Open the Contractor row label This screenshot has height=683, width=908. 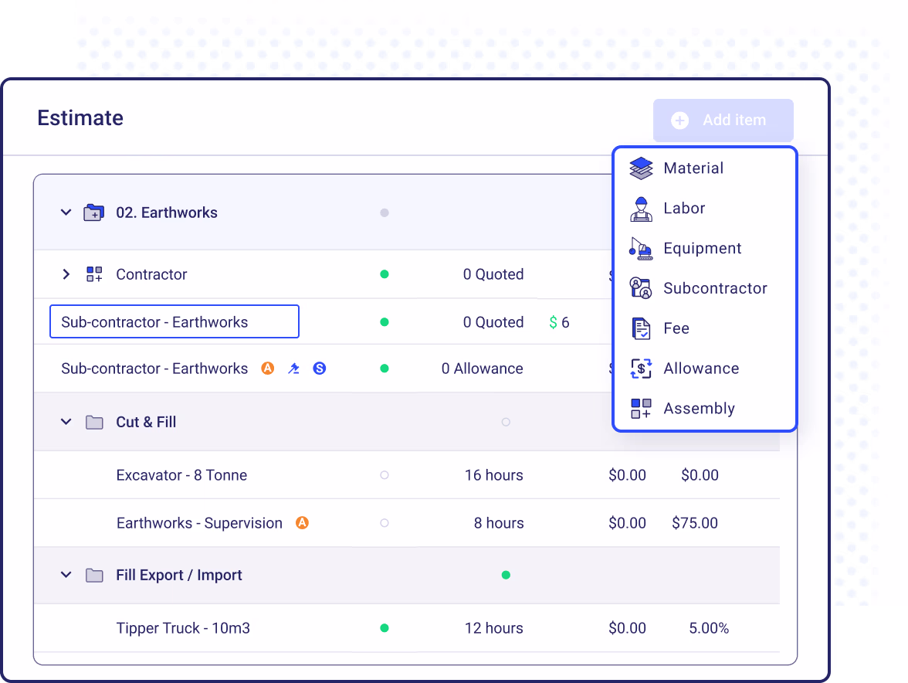(x=151, y=274)
